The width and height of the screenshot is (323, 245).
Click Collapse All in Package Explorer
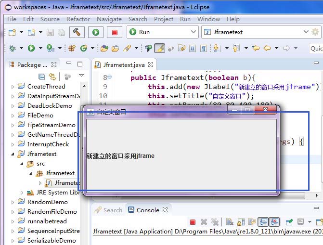coord(42,76)
